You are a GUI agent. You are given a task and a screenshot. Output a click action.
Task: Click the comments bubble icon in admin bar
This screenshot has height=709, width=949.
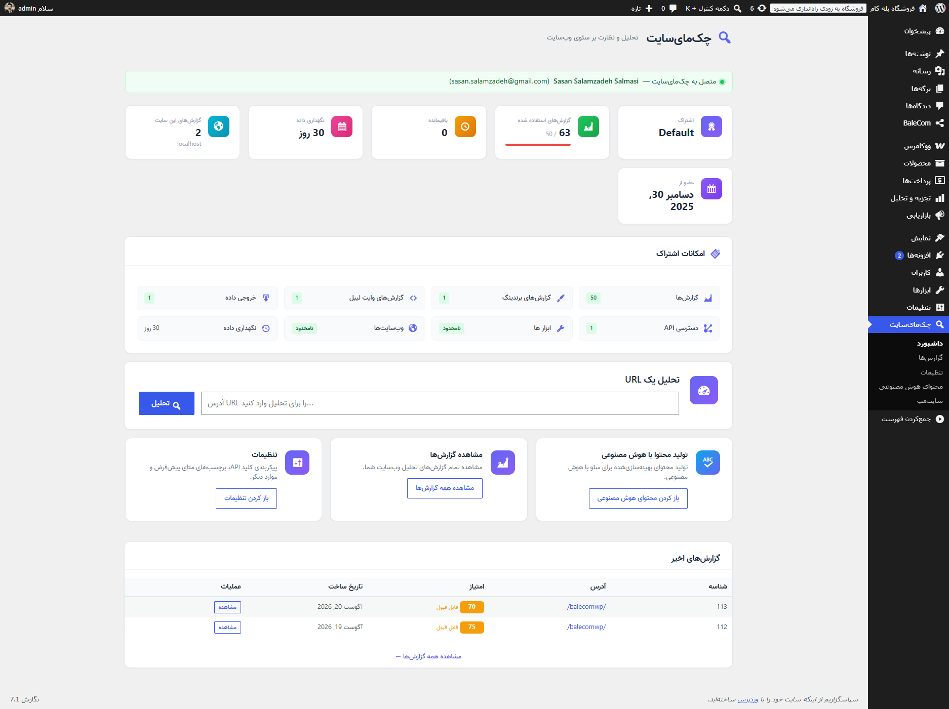pos(673,8)
